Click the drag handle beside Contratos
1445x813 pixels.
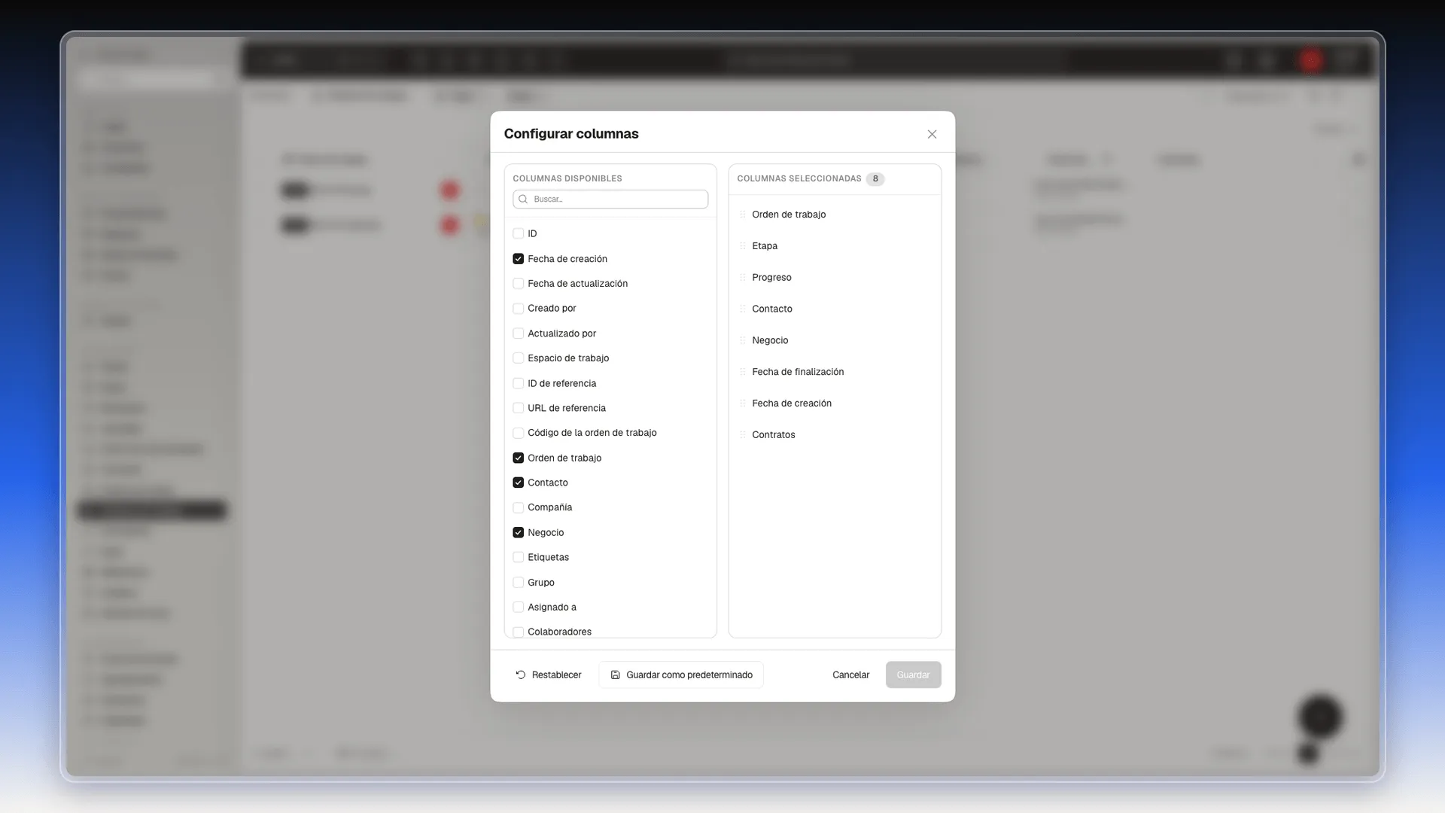(x=743, y=435)
